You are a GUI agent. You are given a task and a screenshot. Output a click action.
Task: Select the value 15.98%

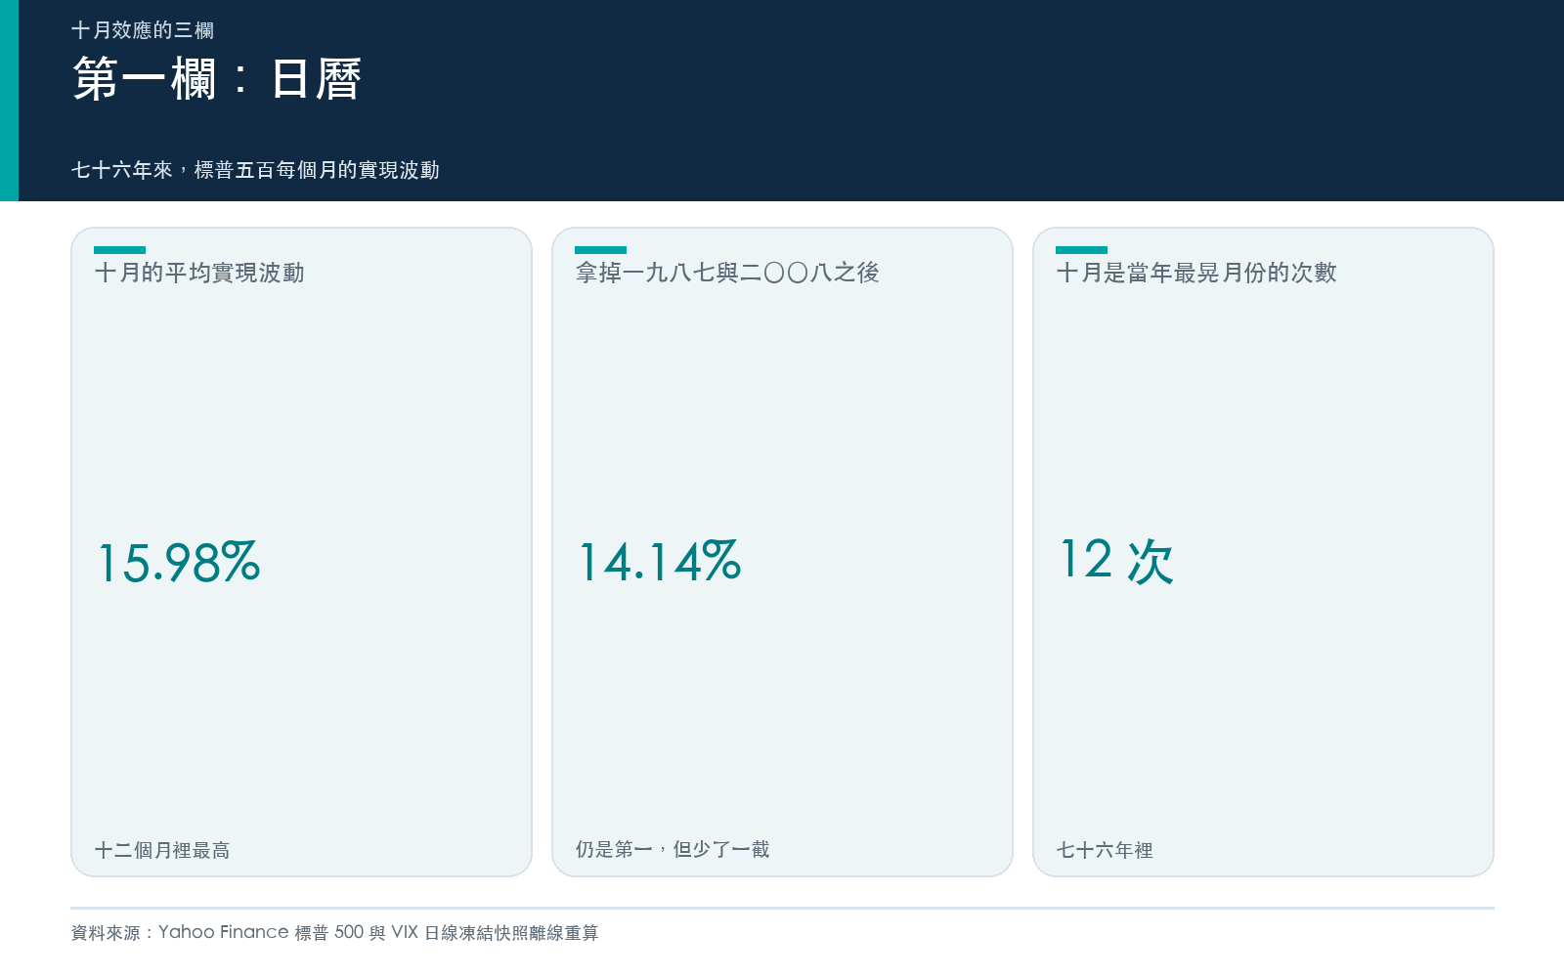pos(179,562)
